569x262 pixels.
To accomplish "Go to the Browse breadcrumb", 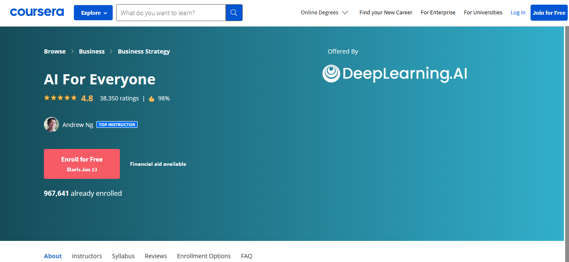I will pyautogui.click(x=55, y=51).
